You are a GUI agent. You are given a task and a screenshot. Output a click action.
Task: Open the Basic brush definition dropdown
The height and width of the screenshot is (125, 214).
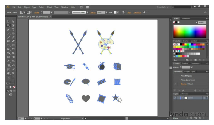[87, 12]
